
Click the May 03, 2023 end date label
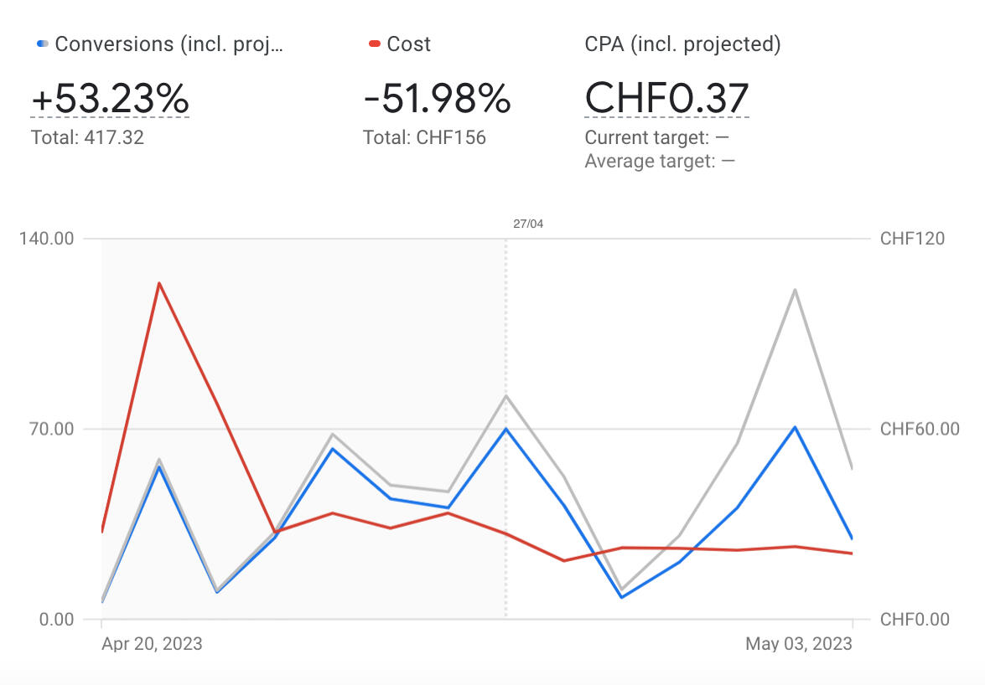799,644
